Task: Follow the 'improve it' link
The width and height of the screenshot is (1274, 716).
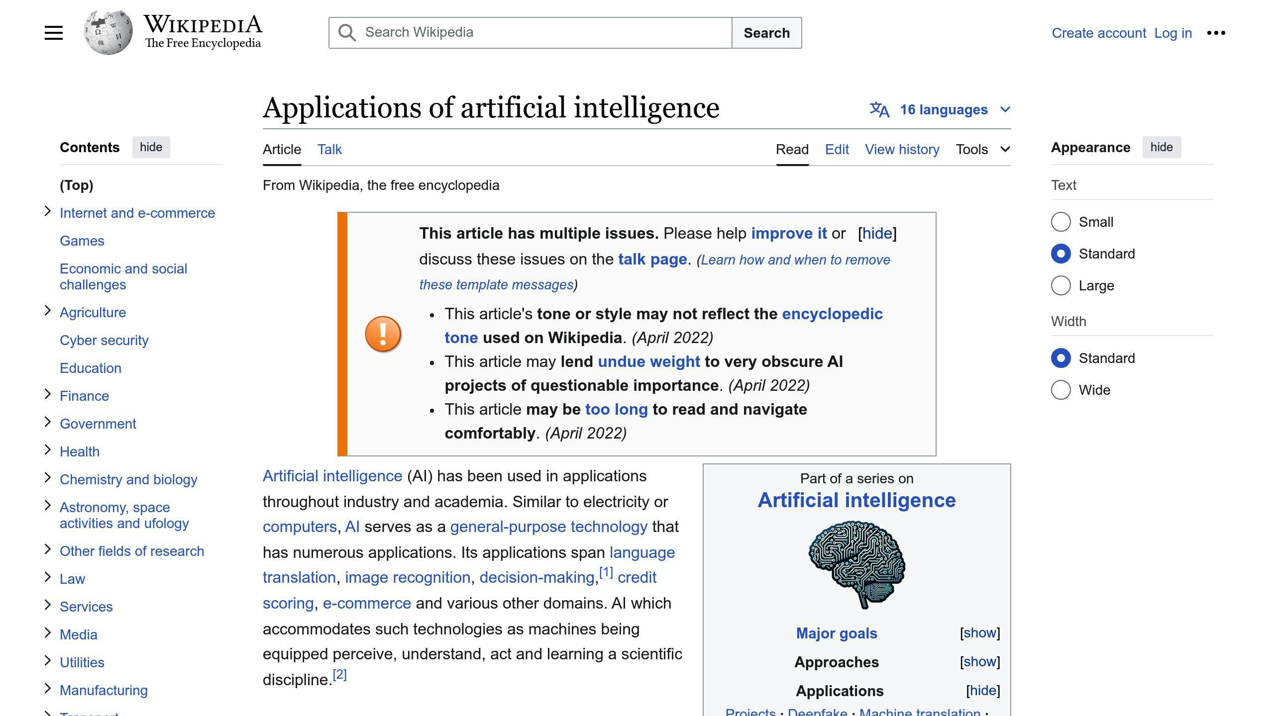Action: coord(789,233)
